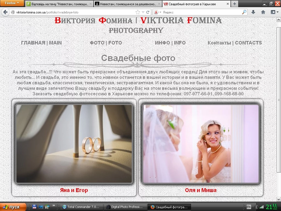Click the wedding rings and heels thumbnail
The height and width of the screenshot is (211, 281).
[x=74, y=144]
